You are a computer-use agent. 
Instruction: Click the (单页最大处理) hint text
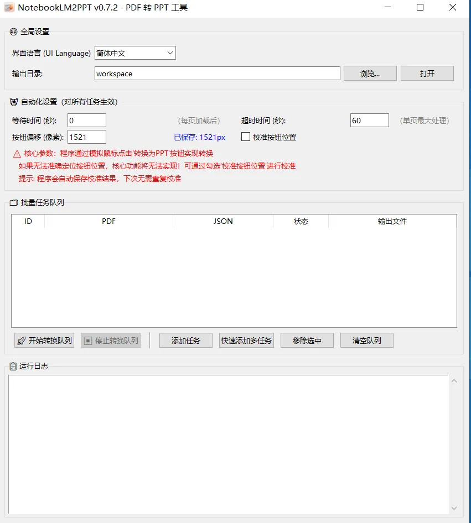[x=425, y=121]
